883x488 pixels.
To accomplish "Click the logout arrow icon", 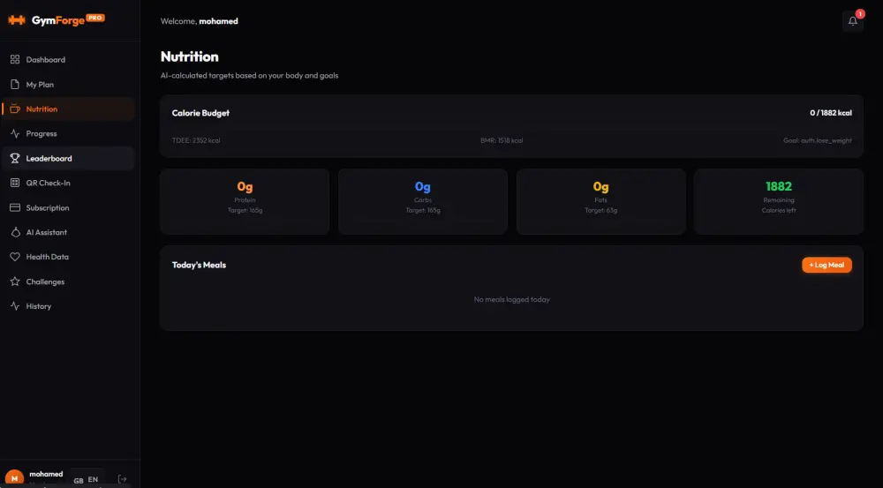I will tap(122, 479).
